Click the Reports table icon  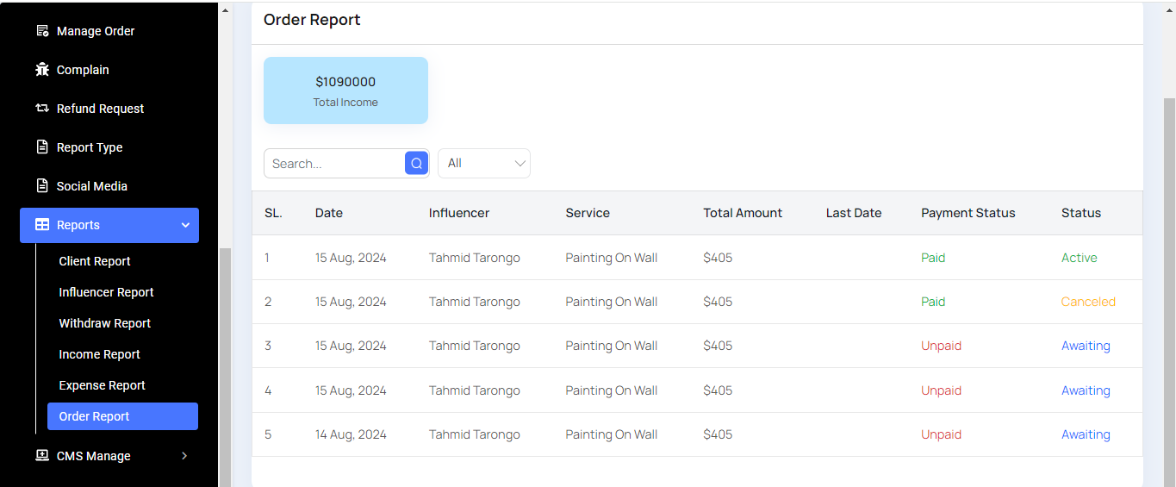(x=42, y=225)
